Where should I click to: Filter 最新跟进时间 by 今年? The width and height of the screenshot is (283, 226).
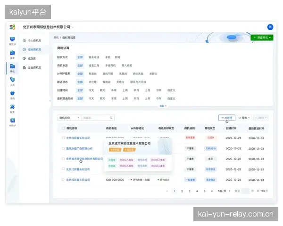[x=158, y=98]
